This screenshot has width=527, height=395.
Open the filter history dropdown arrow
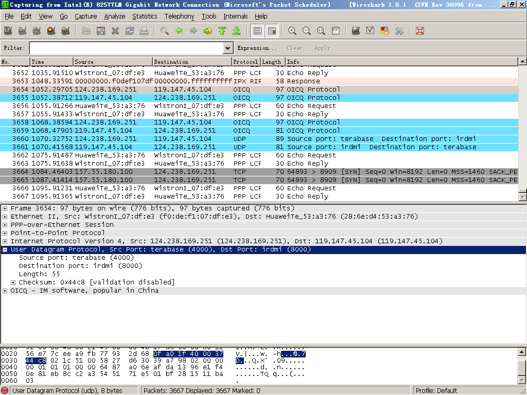[x=228, y=48]
